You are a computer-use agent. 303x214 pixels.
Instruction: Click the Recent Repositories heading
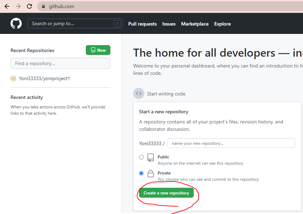click(32, 51)
